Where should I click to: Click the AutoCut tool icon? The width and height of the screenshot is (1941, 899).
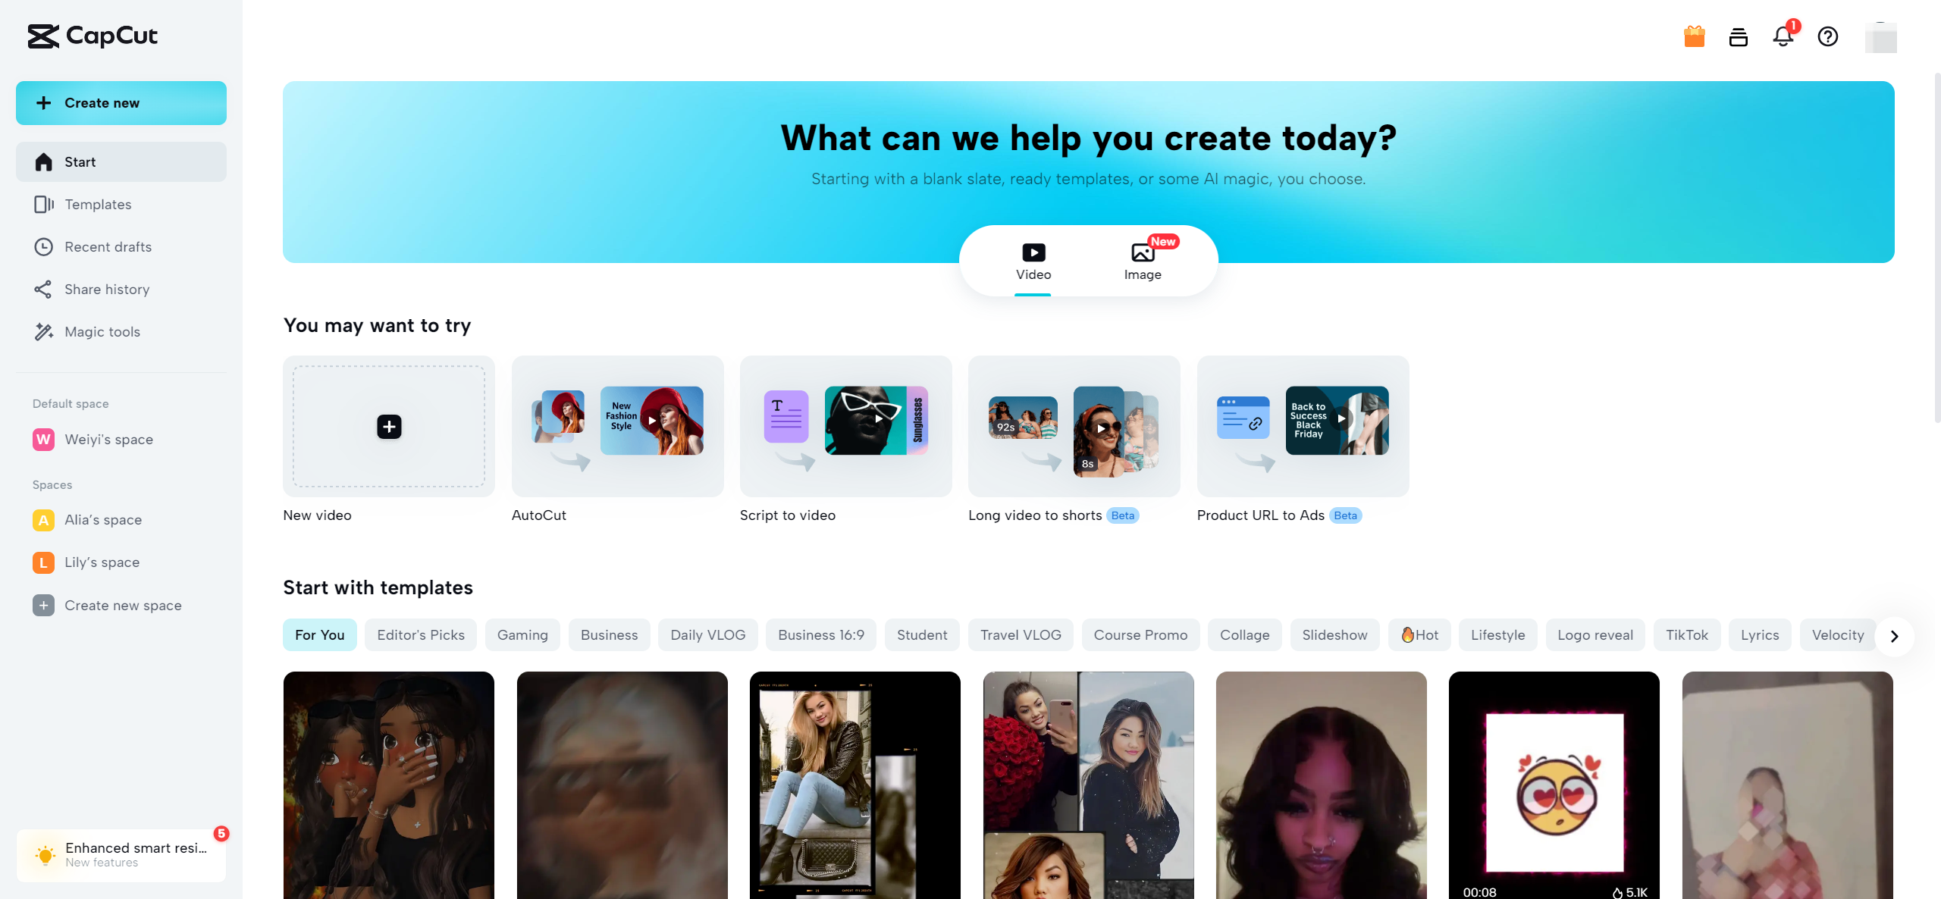point(616,426)
